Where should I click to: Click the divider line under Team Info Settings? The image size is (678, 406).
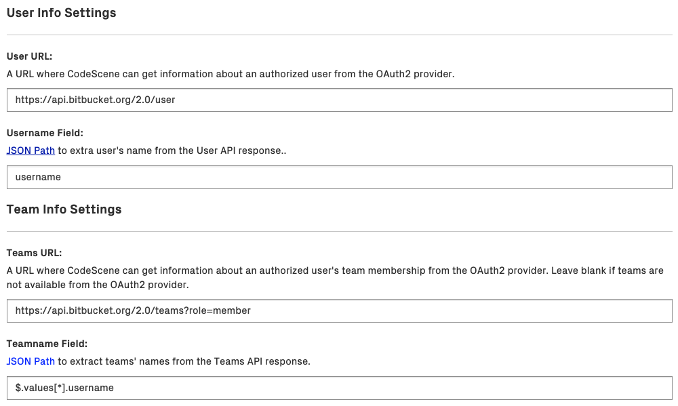339,231
